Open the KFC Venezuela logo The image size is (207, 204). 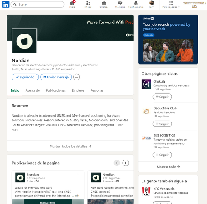point(146,192)
